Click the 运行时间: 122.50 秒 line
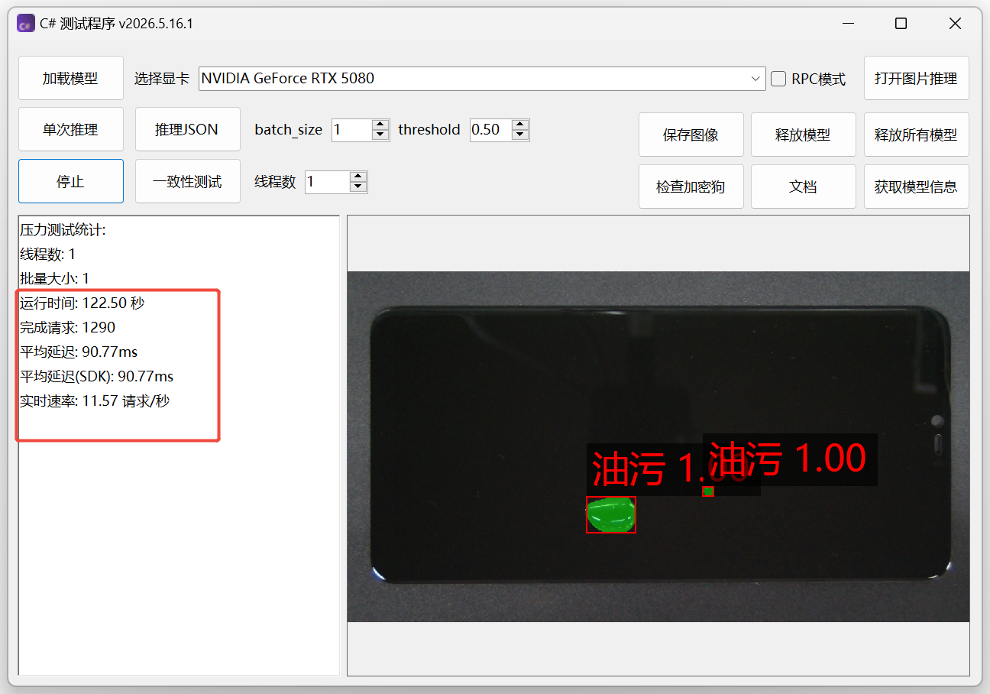The height and width of the screenshot is (694, 990). 82,303
